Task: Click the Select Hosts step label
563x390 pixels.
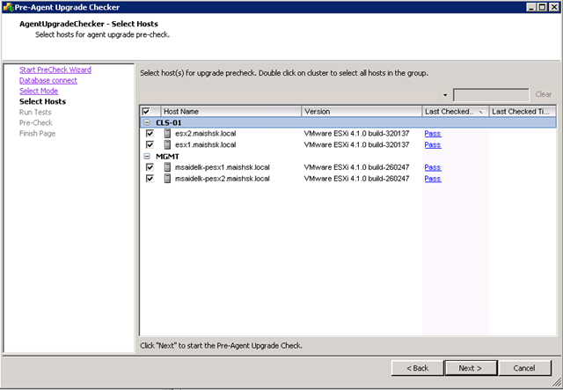Action: [x=43, y=101]
